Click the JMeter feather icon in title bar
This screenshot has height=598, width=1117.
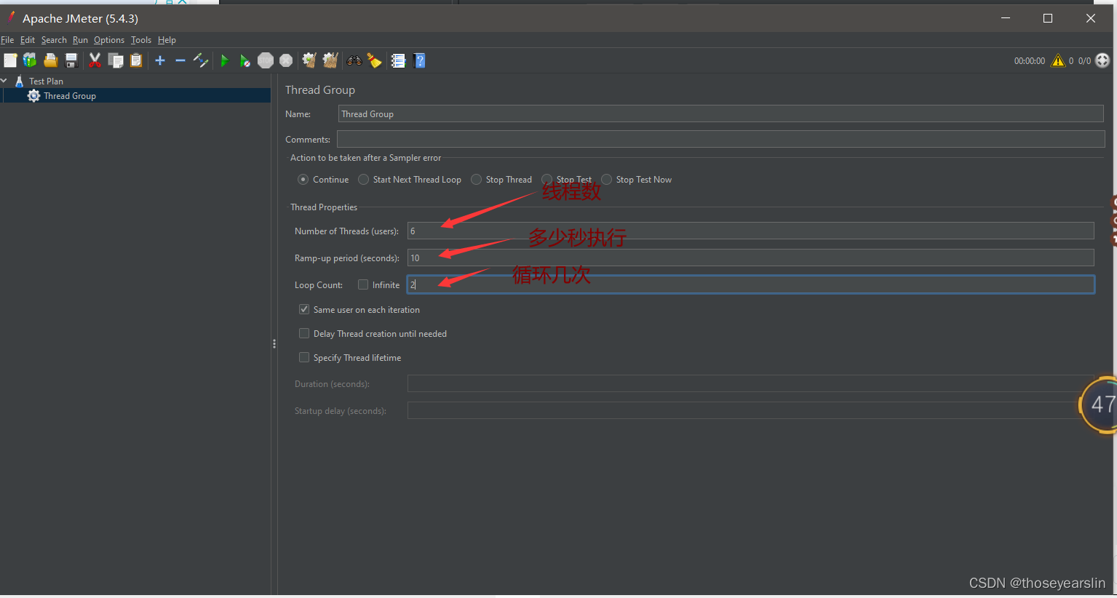(x=11, y=17)
